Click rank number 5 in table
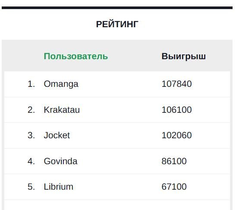236x210 pixels. (31, 187)
